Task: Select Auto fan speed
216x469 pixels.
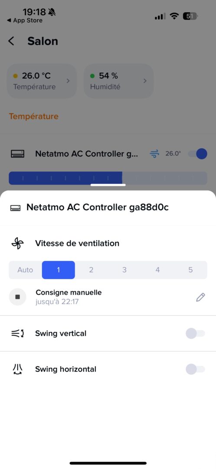Action: point(25,270)
